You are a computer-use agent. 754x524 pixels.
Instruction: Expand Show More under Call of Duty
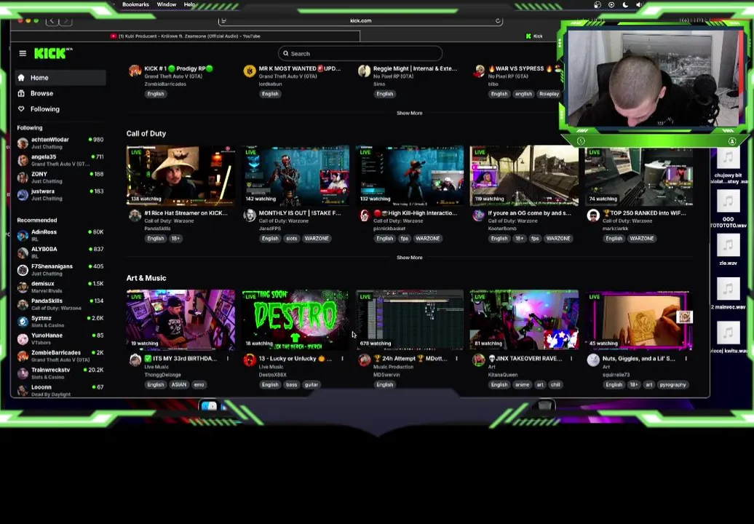pyautogui.click(x=409, y=258)
